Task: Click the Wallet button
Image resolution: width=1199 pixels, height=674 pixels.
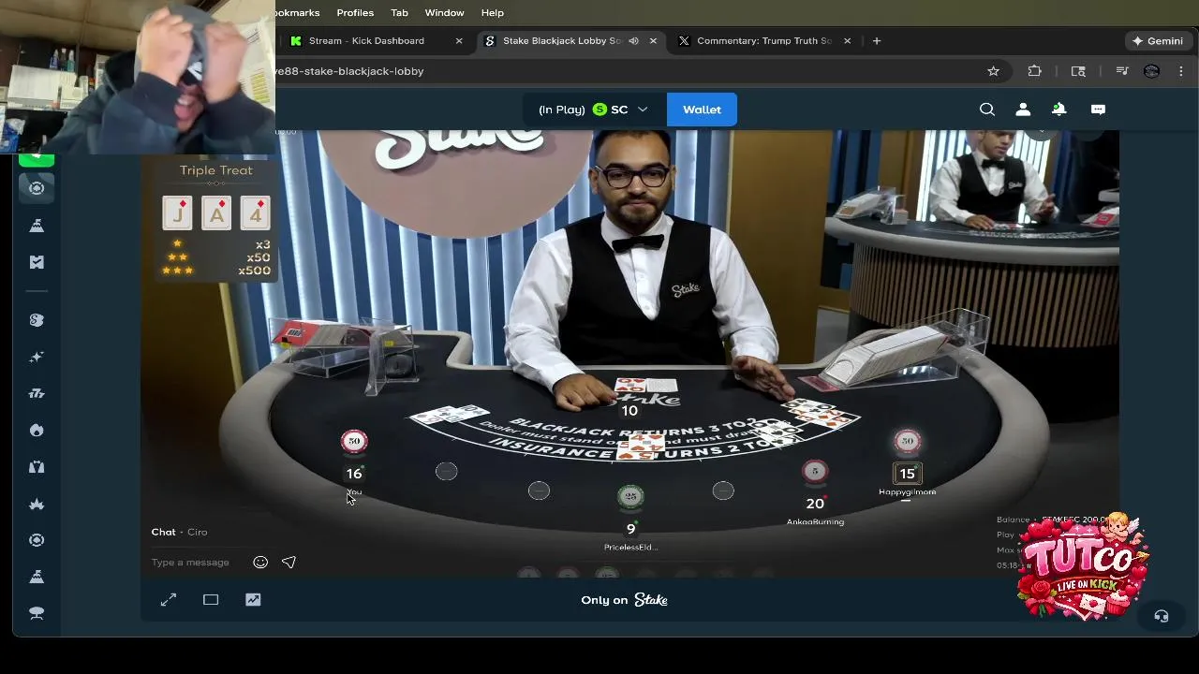Action: [702, 110]
